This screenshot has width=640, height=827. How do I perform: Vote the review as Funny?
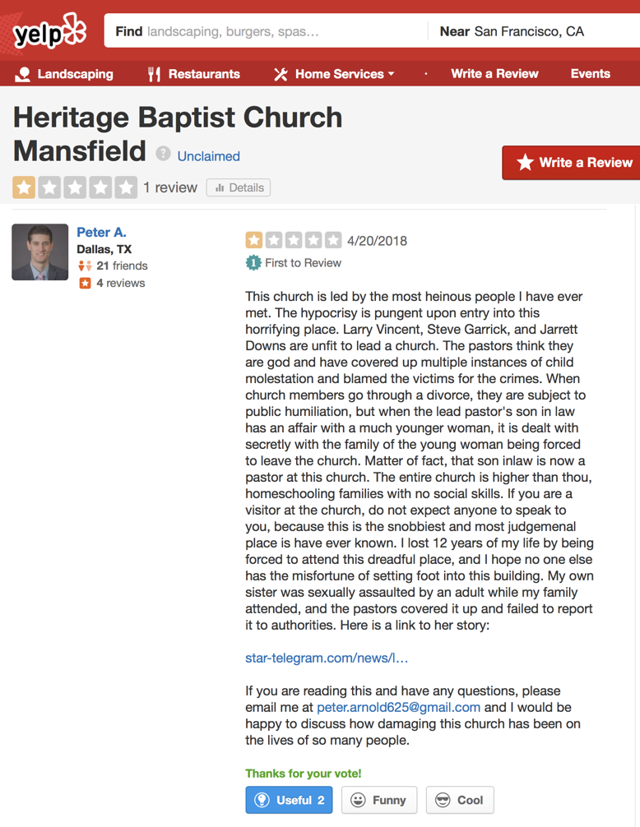point(379,800)
